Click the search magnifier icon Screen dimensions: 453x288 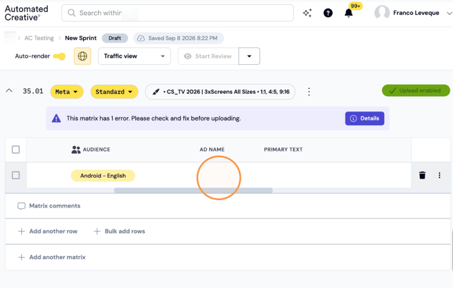click(x=72, y=13)
